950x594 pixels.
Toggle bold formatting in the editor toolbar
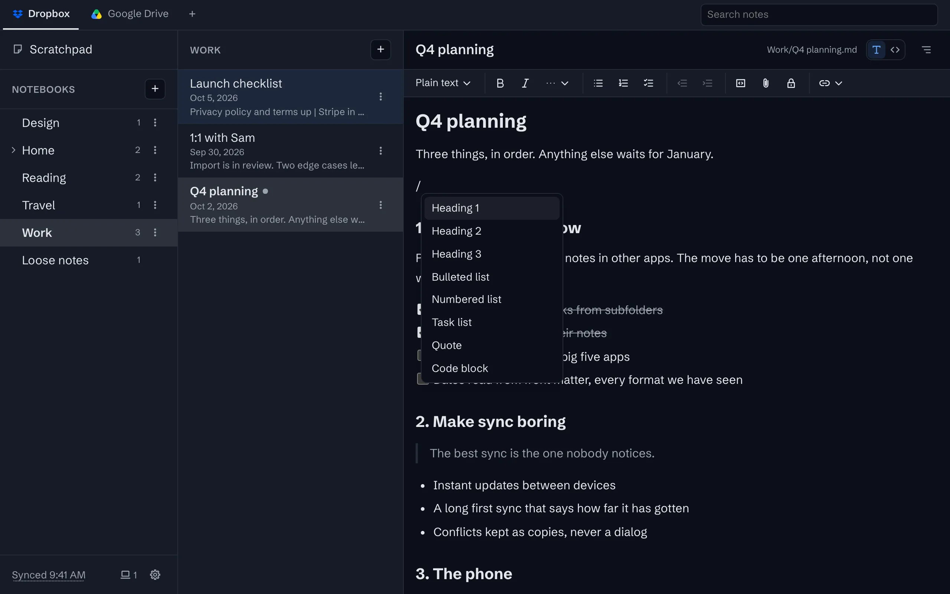point(500,83)
